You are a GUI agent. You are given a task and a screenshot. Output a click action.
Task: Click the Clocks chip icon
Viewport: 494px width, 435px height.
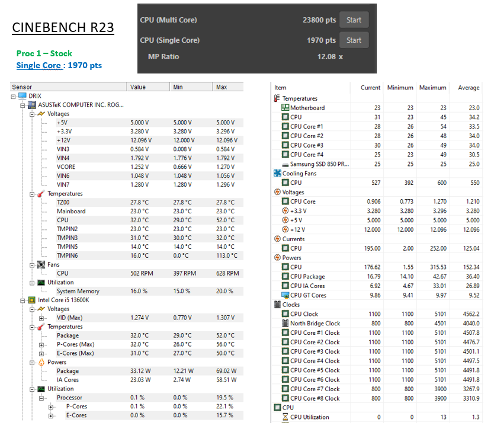277,305
